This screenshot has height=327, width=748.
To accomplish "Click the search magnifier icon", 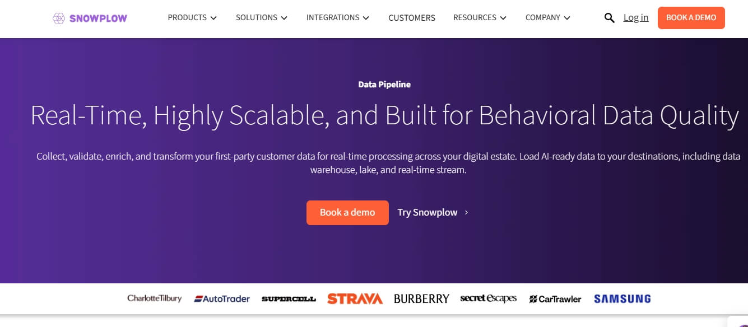I will (609, 17).
